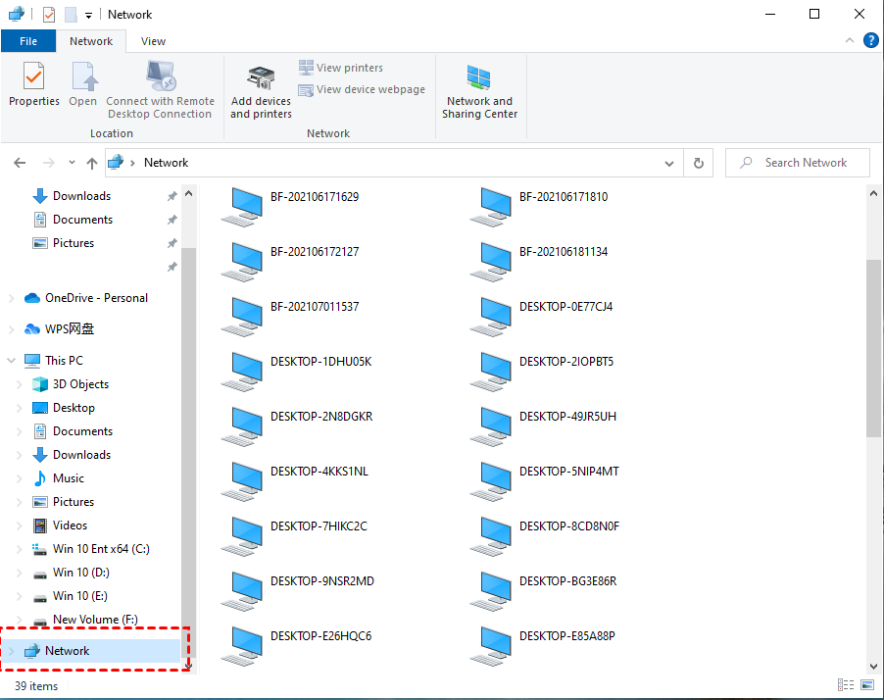Expand the This PC tree node
Viewport: 884px width, 700px height.
12,361
